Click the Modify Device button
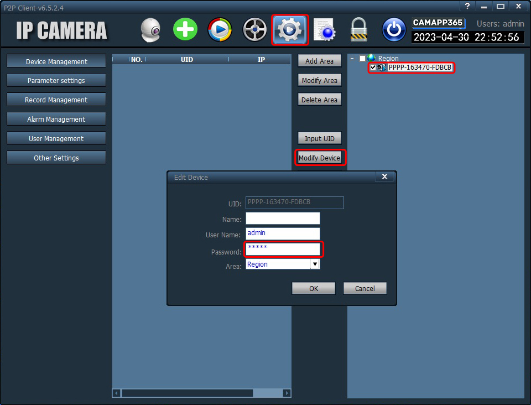 (x=319, y=158)
